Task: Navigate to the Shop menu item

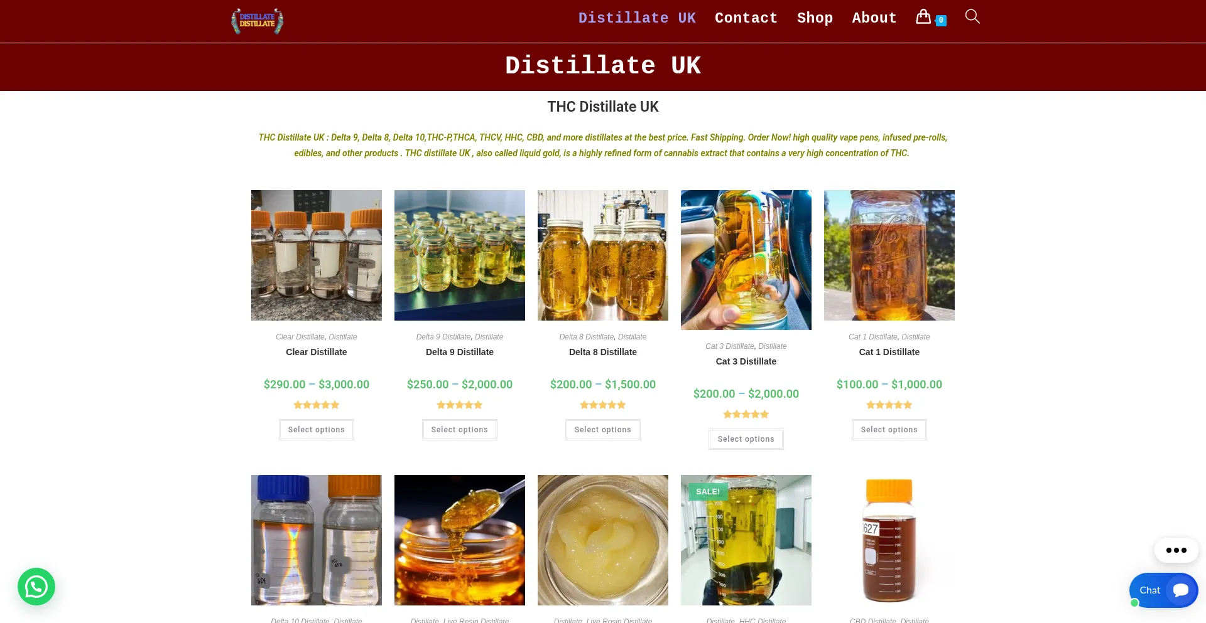Action: (815, 18)
